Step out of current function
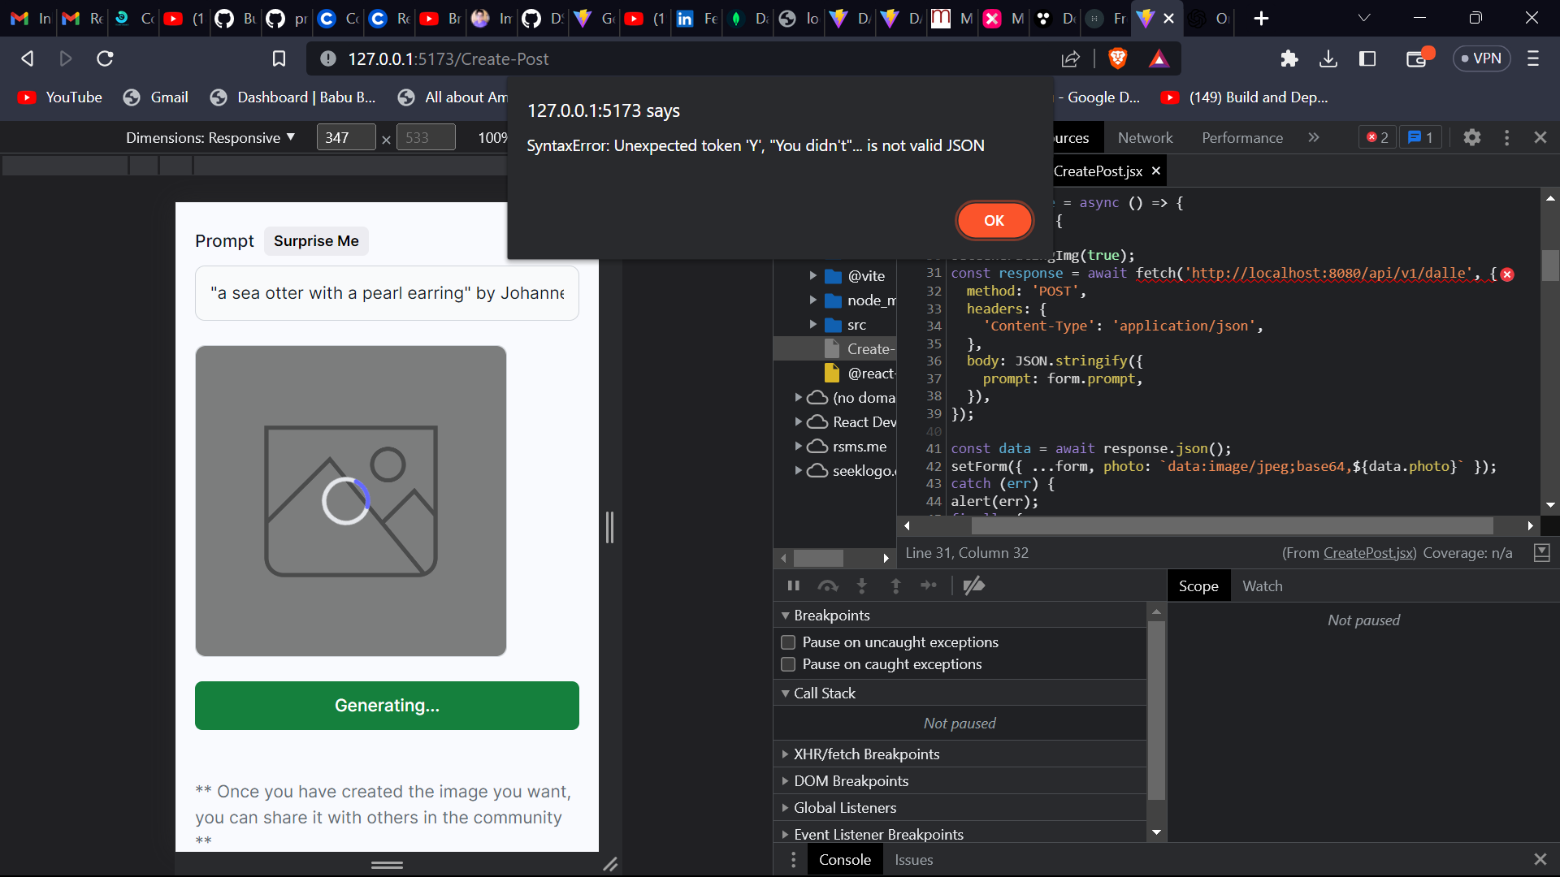 pyautogui.click(x=895, y=585)
